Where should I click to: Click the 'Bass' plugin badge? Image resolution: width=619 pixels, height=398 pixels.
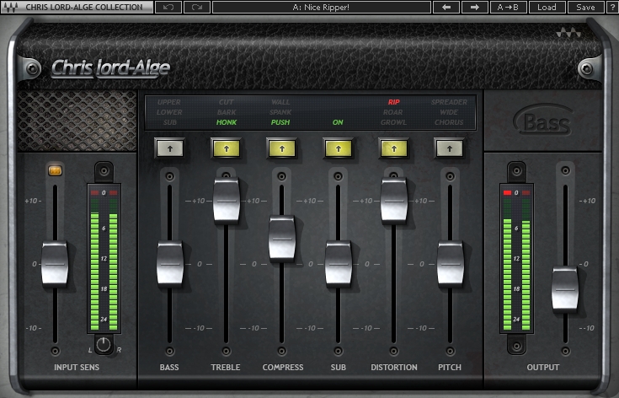(x=543, y=121)
